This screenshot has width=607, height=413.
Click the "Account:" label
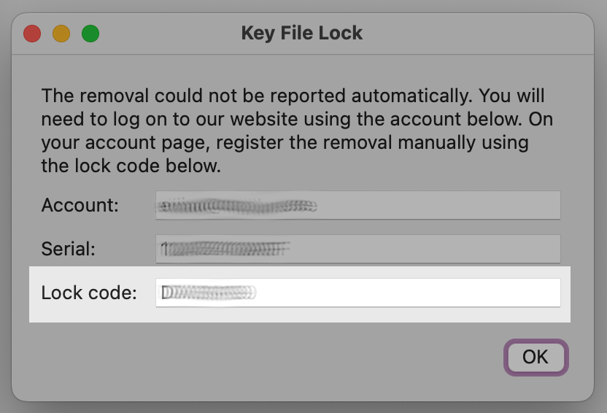pos(80,205)
